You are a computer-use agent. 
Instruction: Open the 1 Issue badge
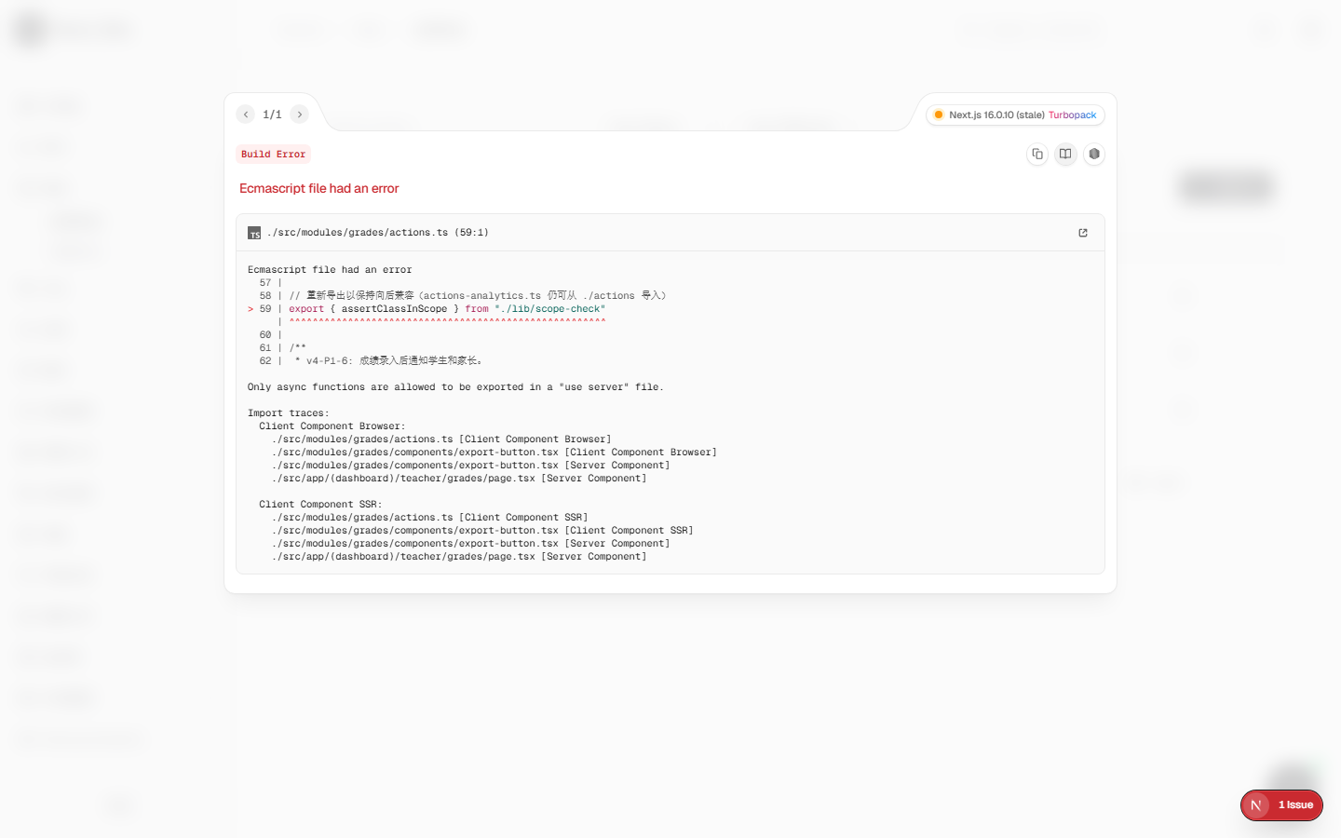(1295, 805)
